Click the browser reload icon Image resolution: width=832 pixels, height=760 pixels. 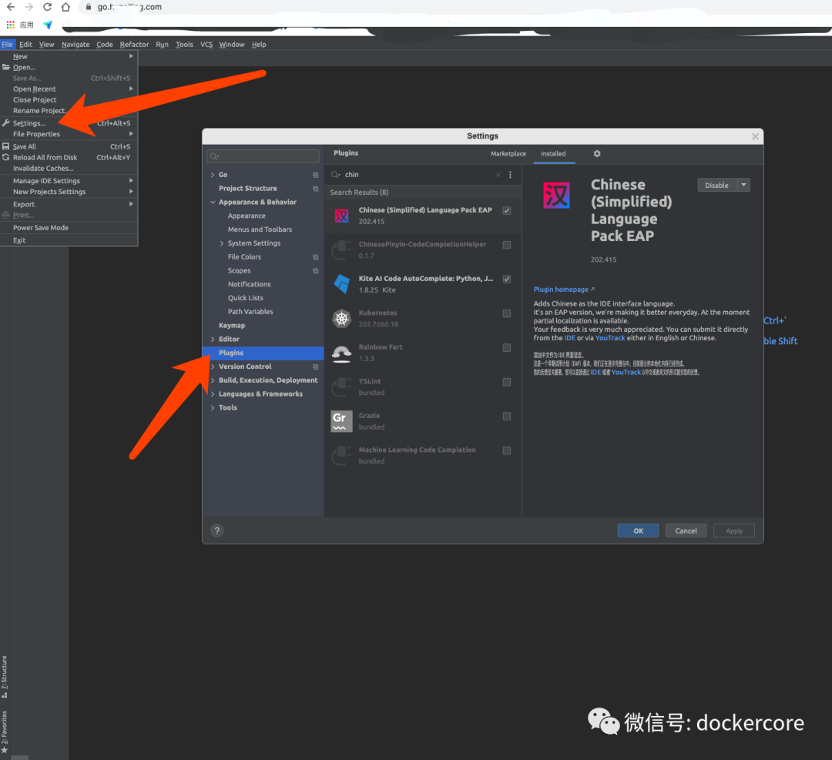tap(47, 7)
